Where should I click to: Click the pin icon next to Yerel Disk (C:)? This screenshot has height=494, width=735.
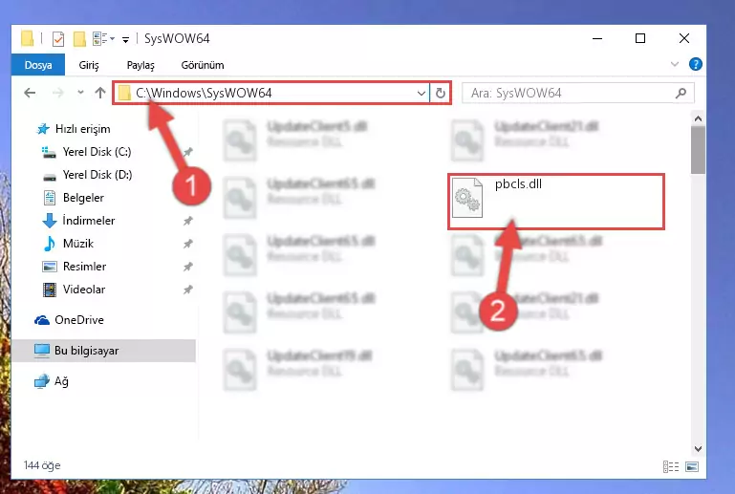[x=188, y=152]
